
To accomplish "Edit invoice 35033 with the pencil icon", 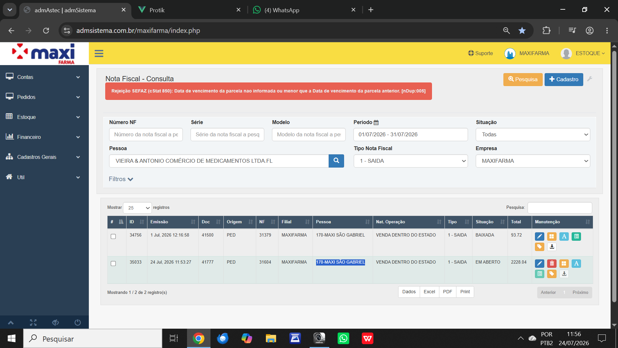I will click(539, 264).
